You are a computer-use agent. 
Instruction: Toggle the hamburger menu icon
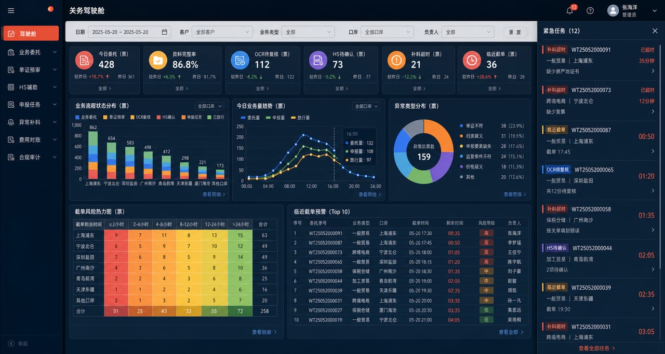pos(11,10)
